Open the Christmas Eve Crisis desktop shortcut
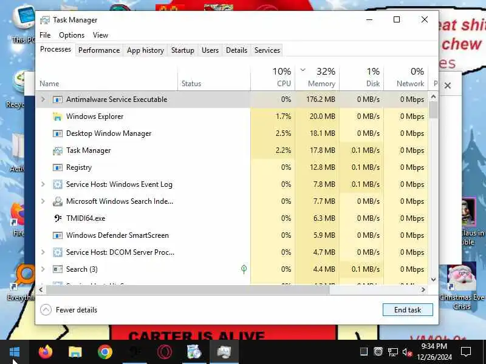 (462, 286)
